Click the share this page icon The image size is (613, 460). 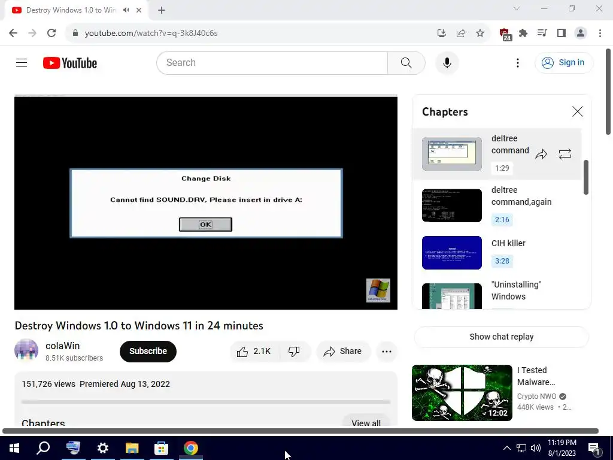click(x=461, y=34)
